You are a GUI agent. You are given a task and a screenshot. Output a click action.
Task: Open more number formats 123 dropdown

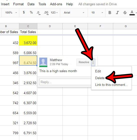54,13
